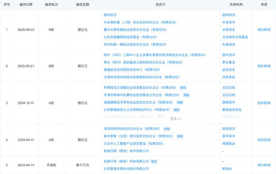Click 领投 tag beside 春华景智(北京)
The width and height of the screenshot is (276, 174).
[x=180, y=136]
